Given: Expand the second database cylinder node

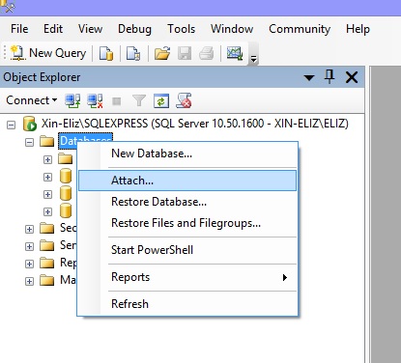Looking at the screenshot, I should click(47, 194).
